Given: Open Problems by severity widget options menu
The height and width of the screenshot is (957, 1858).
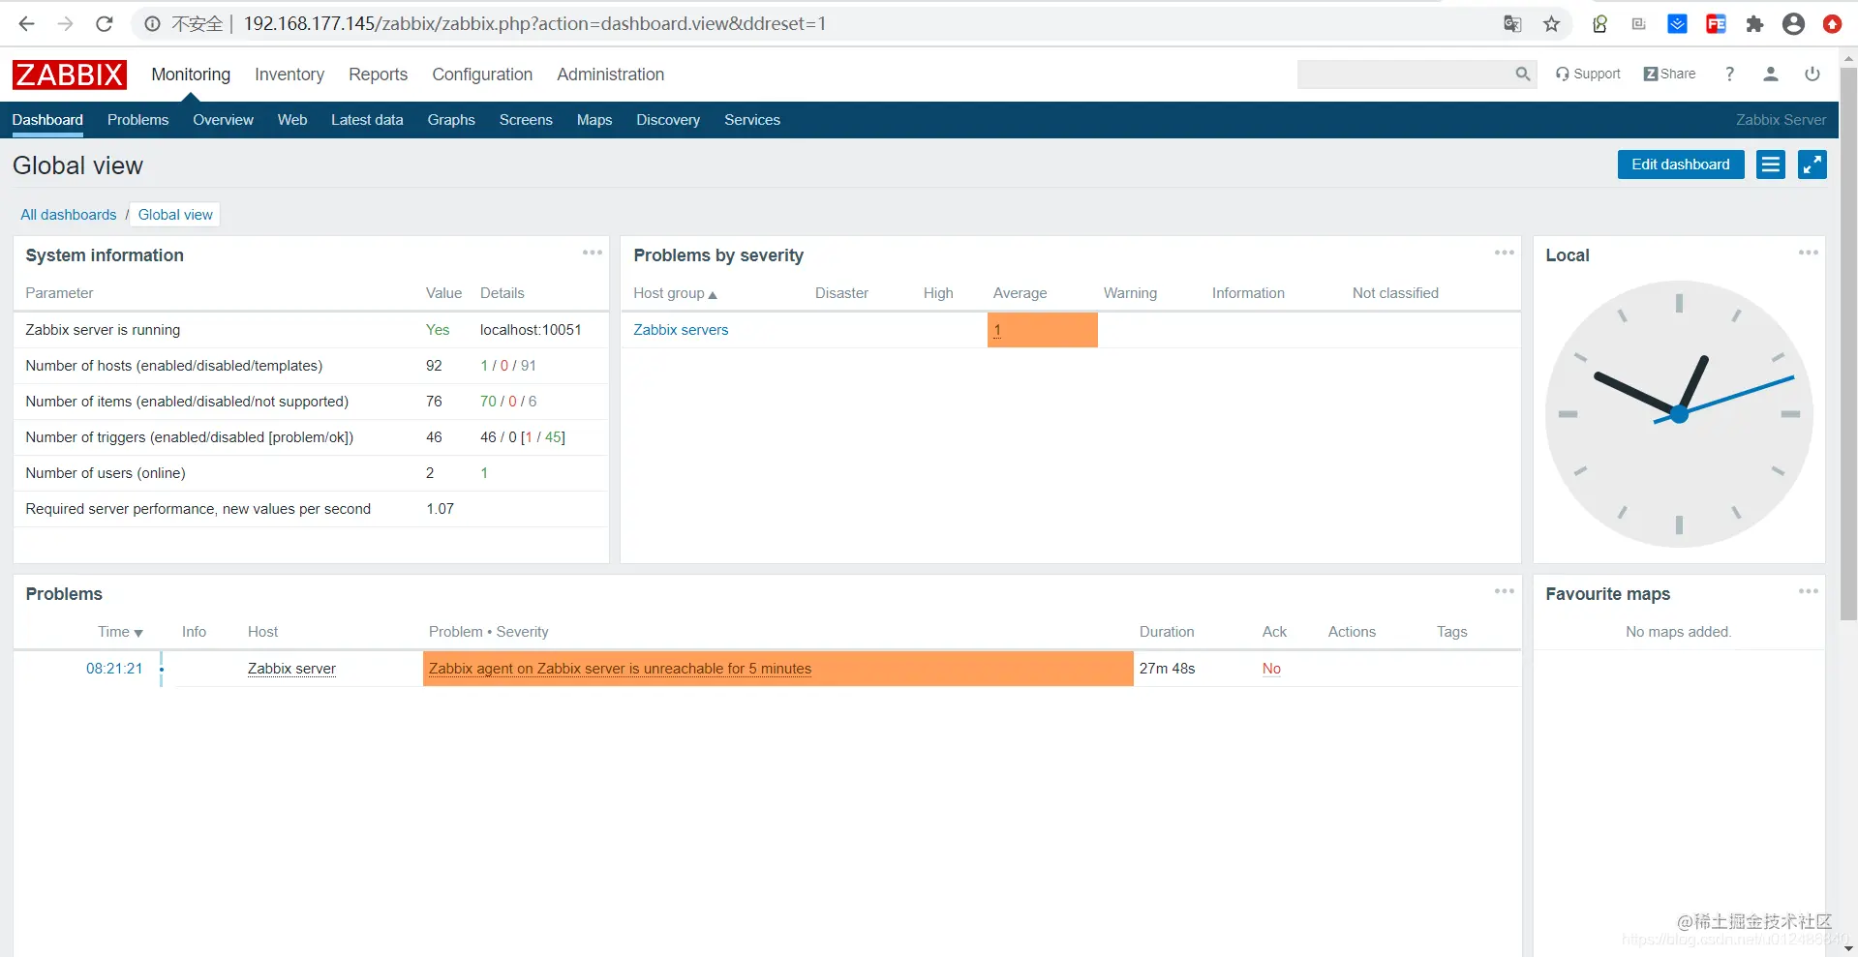Looking at the screenshot, I should click(x=1505, y=253).
